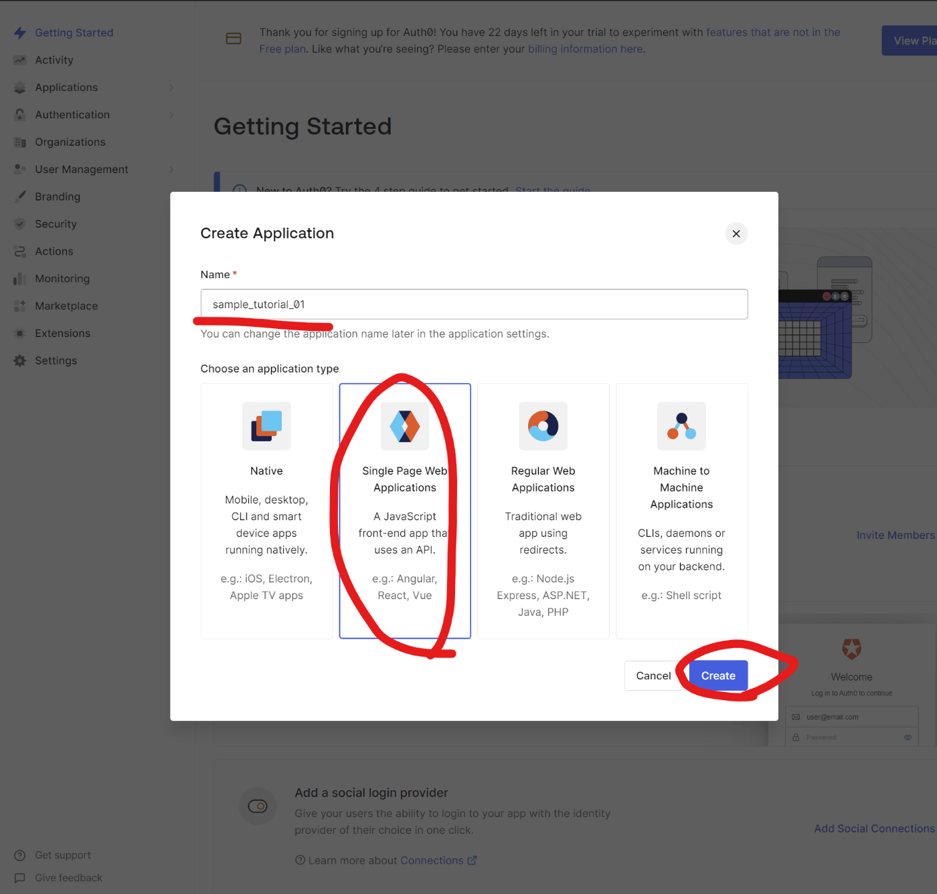Click the application Name input field
The image size is (937, 894).
point(474,304)
